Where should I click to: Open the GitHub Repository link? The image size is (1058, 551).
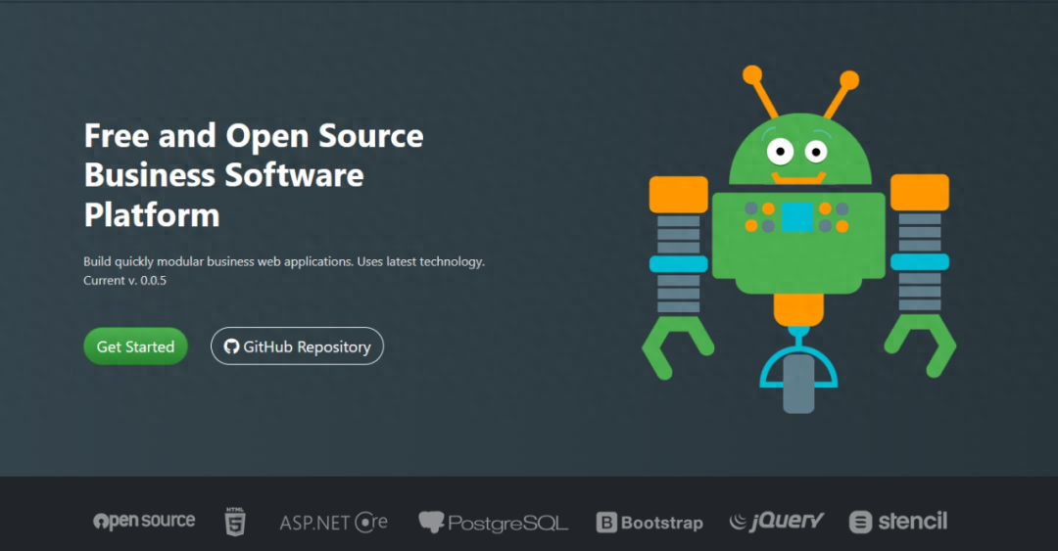point(297,346)
